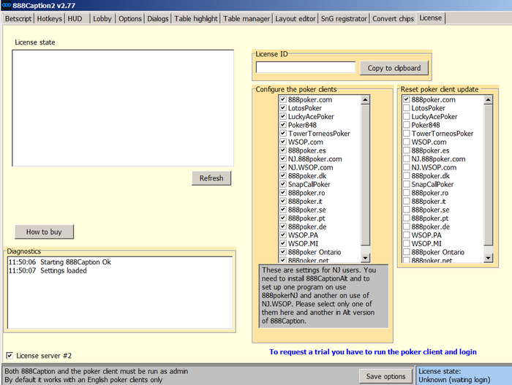The image size is (512, 385).
Task: Uncheck NJ.WSOP.com in Configure poker clients
Action: pos(283,167)
